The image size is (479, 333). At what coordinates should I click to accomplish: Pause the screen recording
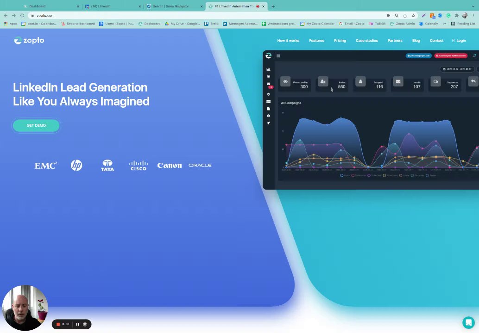pyautogui.click(x=77, y=324)
